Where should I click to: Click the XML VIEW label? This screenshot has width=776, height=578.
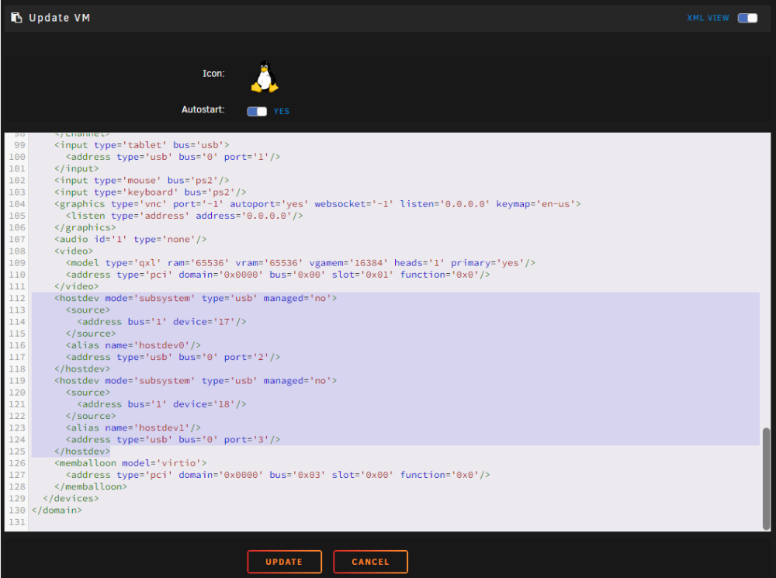click(708, 18)
